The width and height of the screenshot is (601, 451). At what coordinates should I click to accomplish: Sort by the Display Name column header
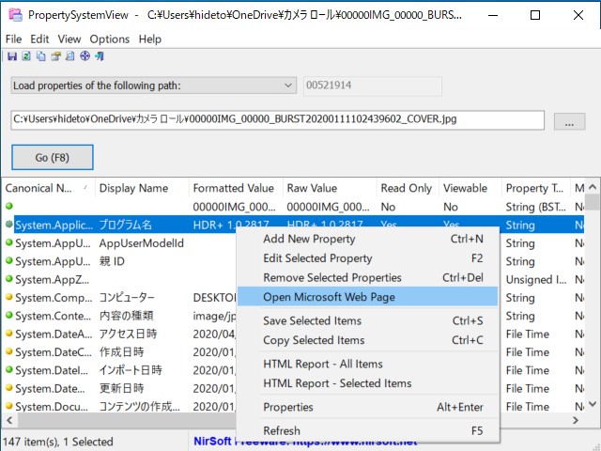tap(142, 188)
